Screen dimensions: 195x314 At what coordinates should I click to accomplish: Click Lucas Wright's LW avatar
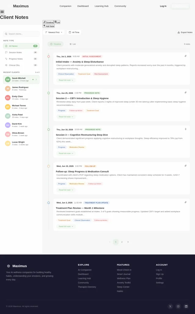(8, 143)
